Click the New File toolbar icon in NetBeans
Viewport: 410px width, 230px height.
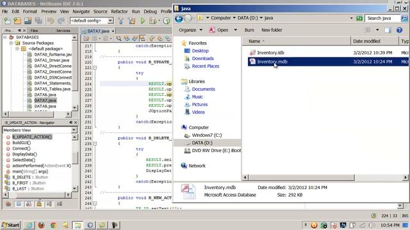[7, 20]
